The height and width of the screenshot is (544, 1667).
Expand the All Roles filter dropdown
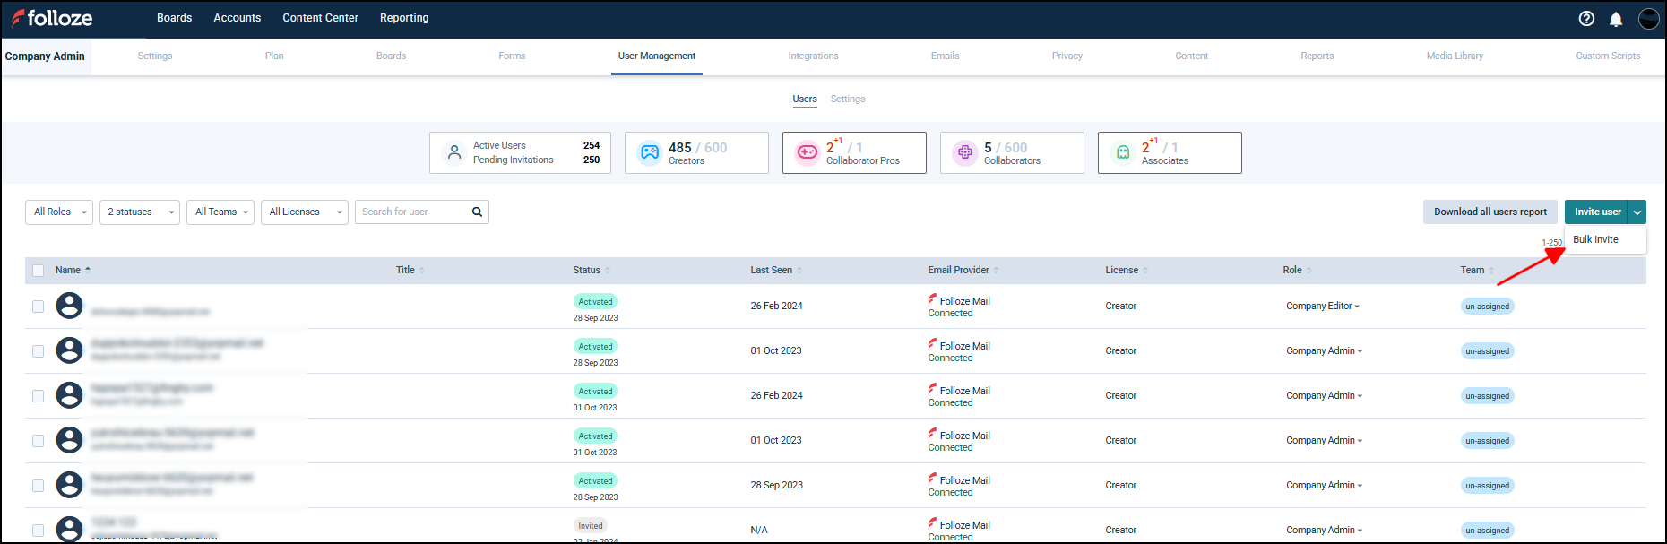click(x=59, y=212)
